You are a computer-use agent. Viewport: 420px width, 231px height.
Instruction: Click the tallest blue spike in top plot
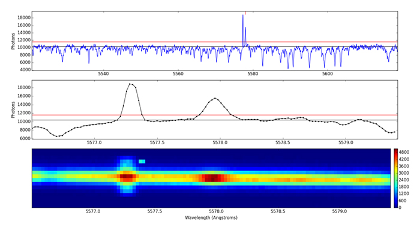tap(243, 31)
